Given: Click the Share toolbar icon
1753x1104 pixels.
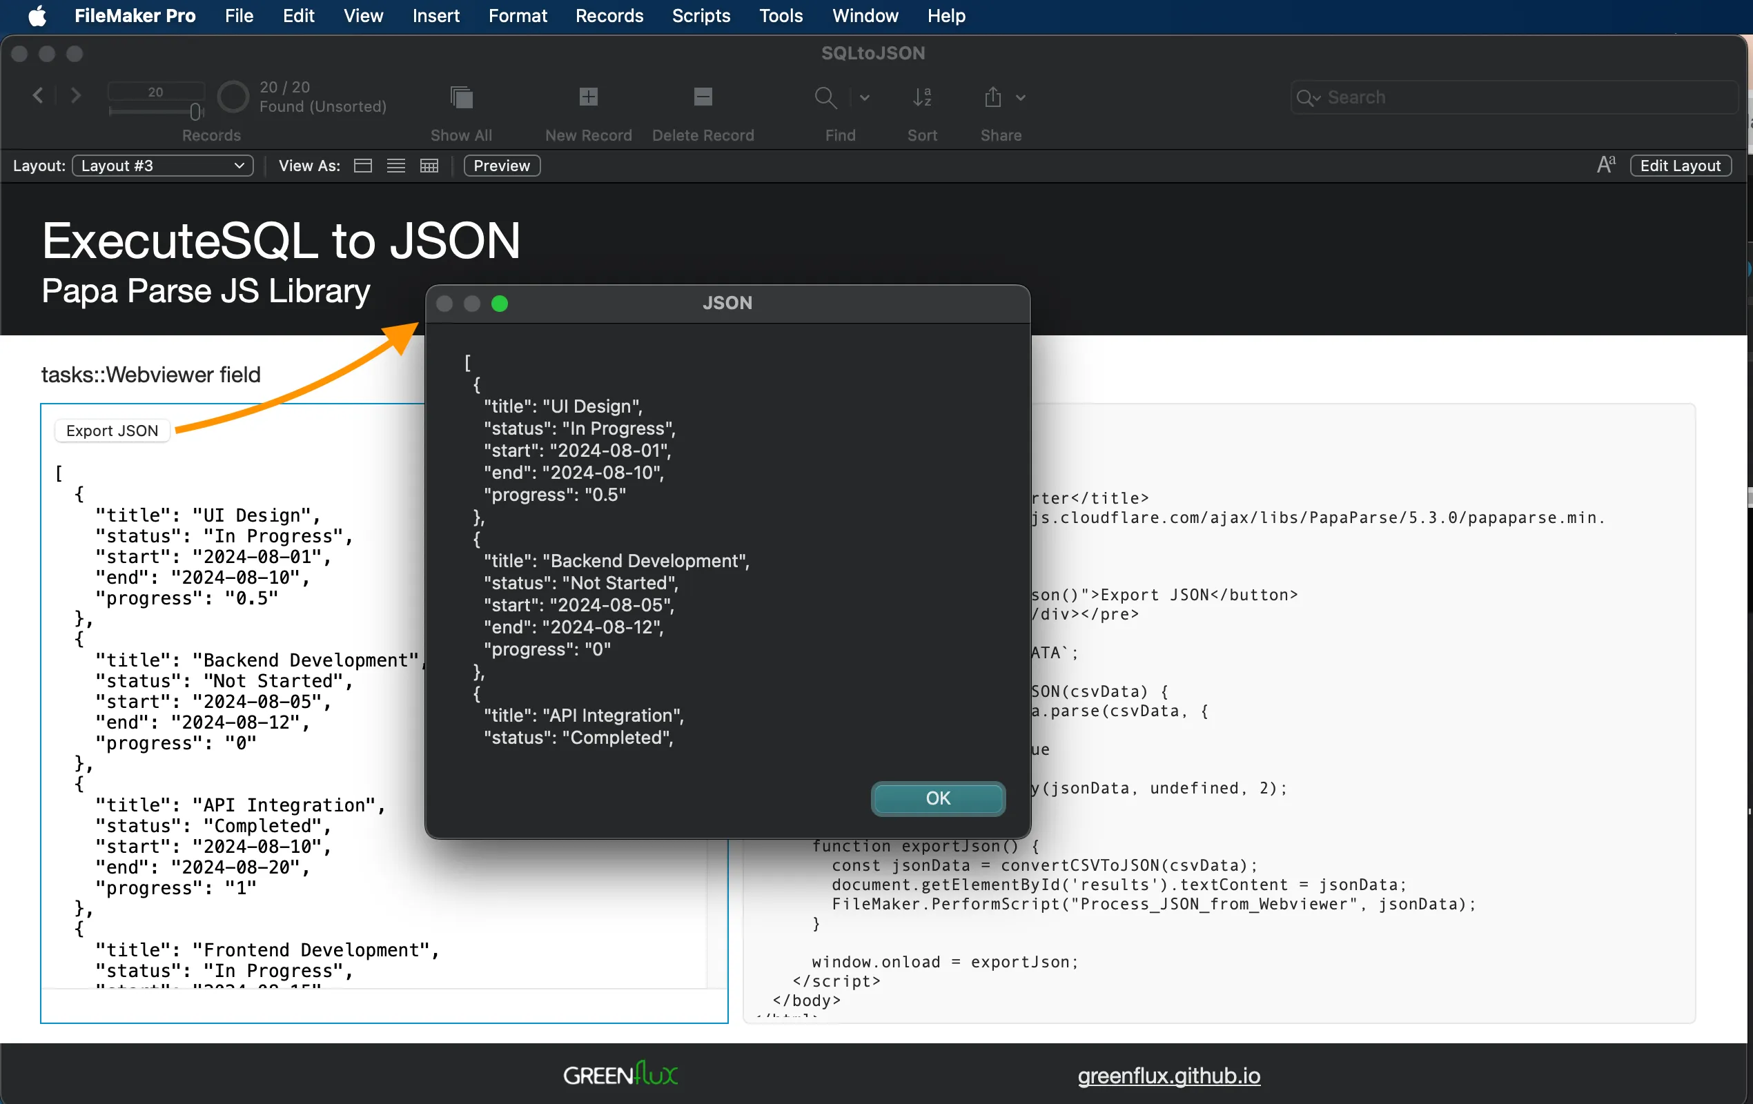Looking at the screenshot, I should tap(993, 97).
